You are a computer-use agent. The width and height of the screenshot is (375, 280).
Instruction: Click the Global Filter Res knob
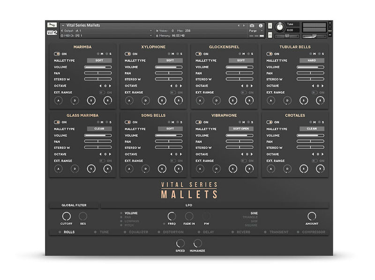[83, 216]
